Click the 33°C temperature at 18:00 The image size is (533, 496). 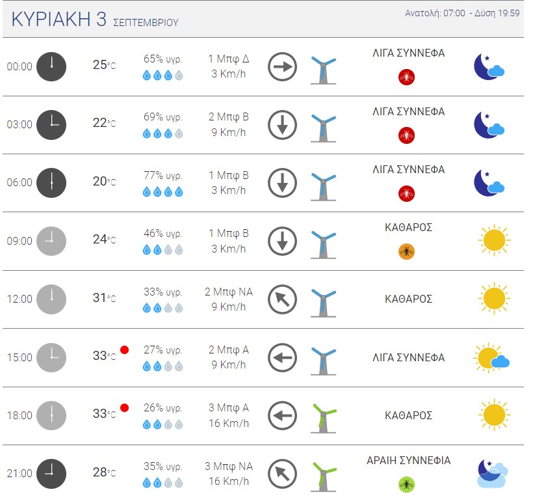[x=104, y=413]
